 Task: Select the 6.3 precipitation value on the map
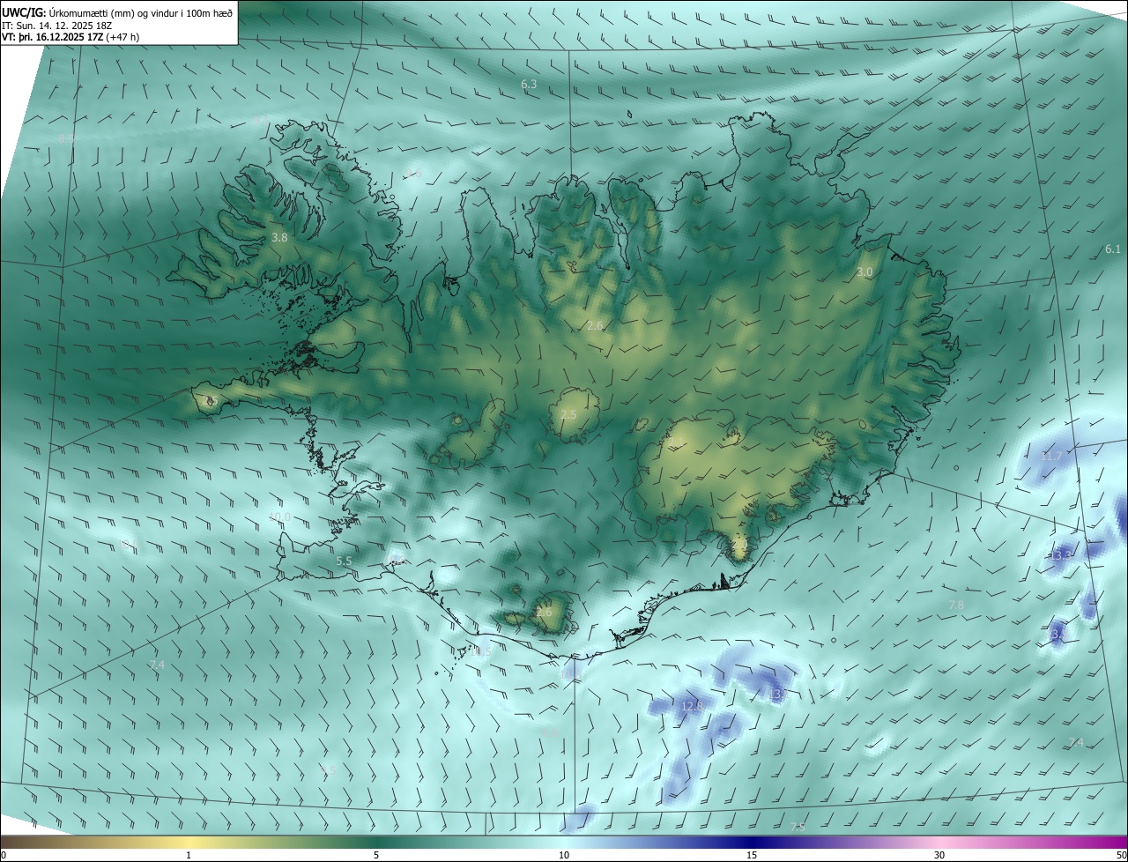pyautogui.click(x=529, y=85)
